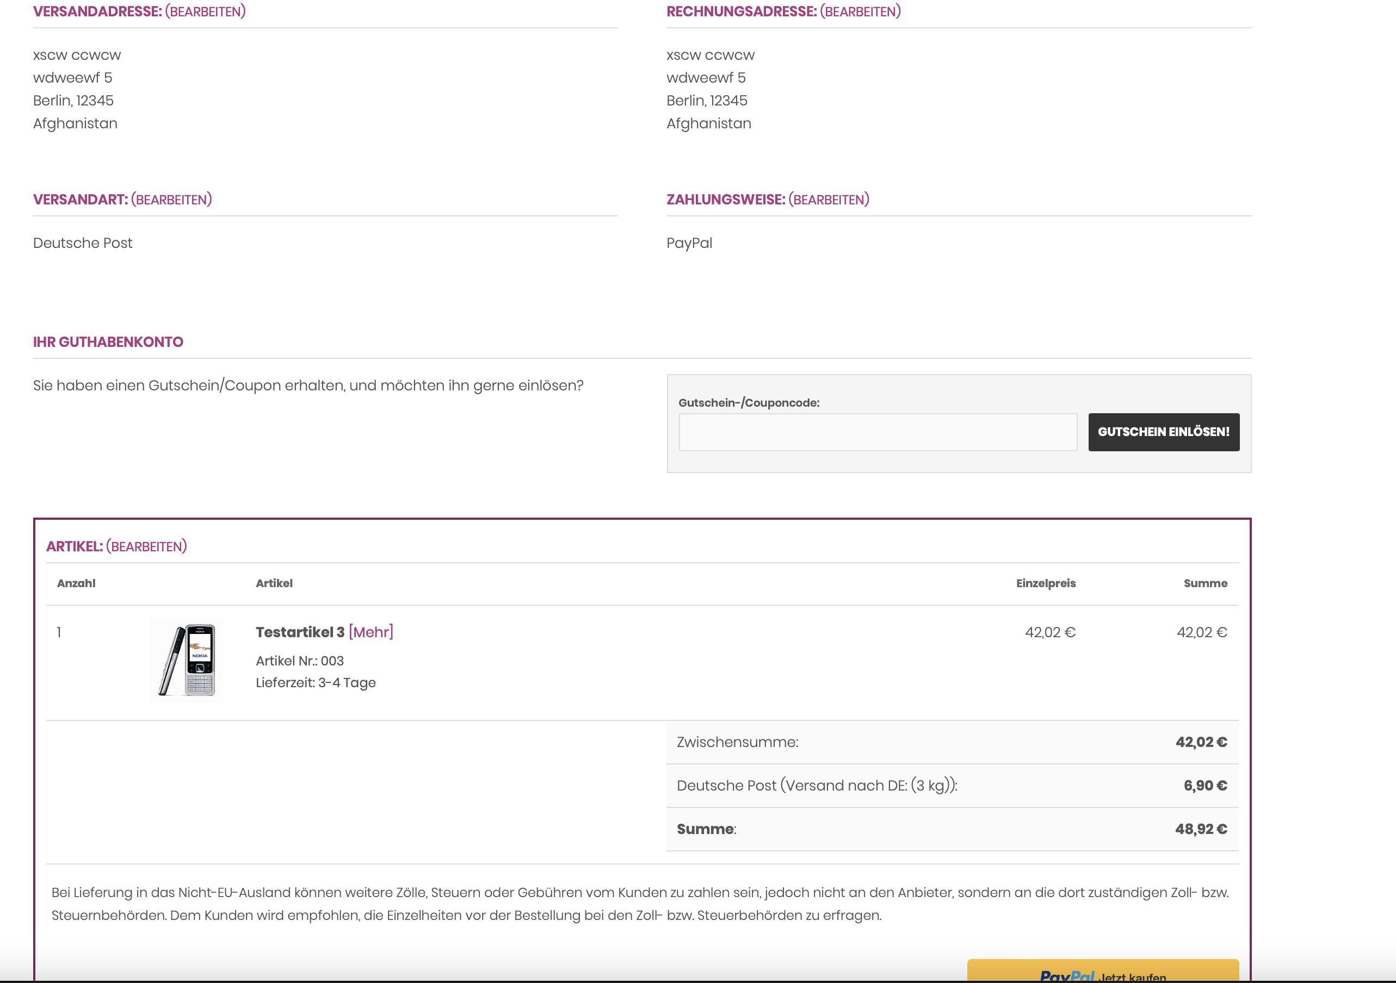Change Zahlungsweise using Bearbeiten link
Image resolution: width=1396 pixels, height=983 pixels.
pos(828,200)
